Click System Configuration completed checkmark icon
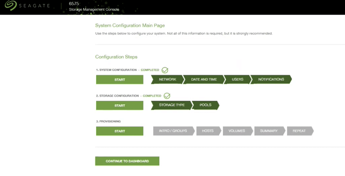 pyautogui.click(x=165, y=70)
